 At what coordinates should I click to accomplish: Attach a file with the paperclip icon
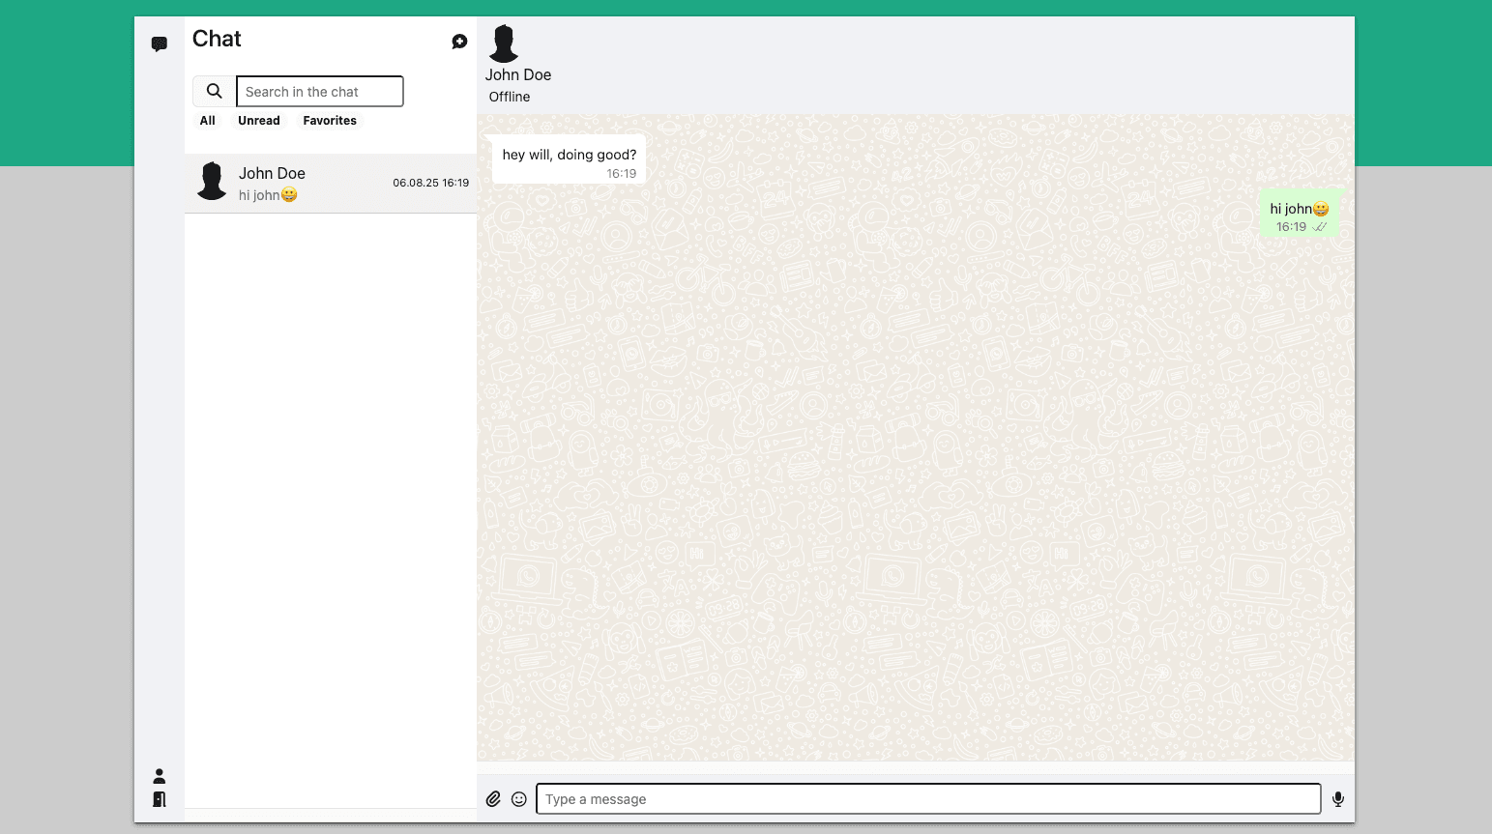coord(493,798)
